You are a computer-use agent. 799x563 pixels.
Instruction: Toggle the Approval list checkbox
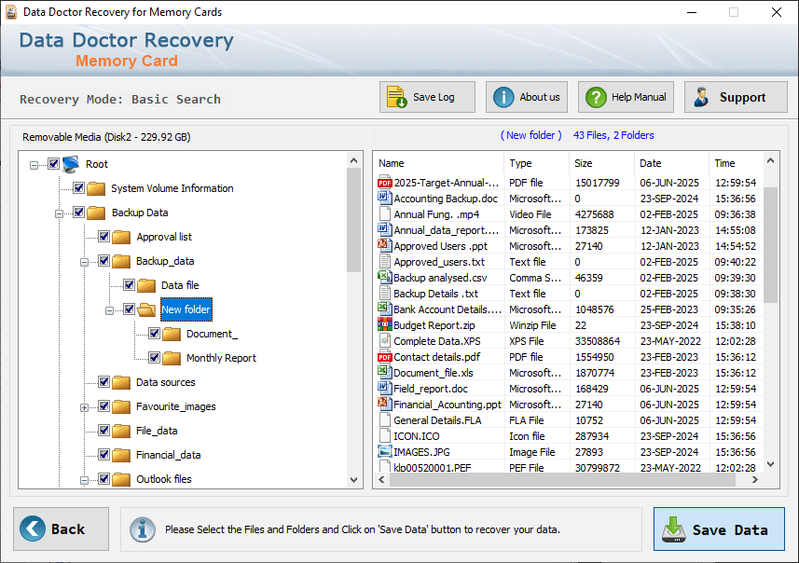coord(103,237)
